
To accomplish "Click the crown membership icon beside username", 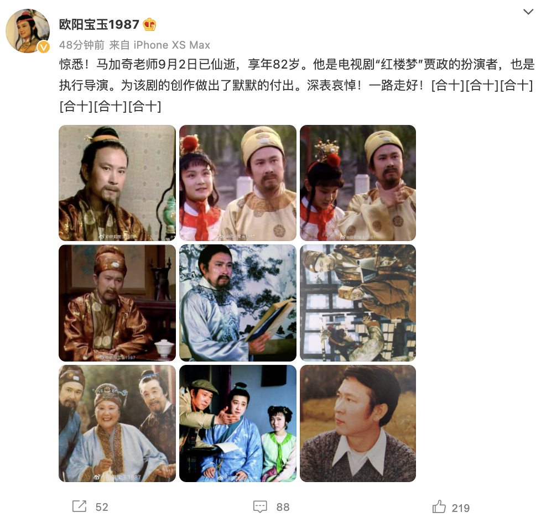I will tap(149, 24).
